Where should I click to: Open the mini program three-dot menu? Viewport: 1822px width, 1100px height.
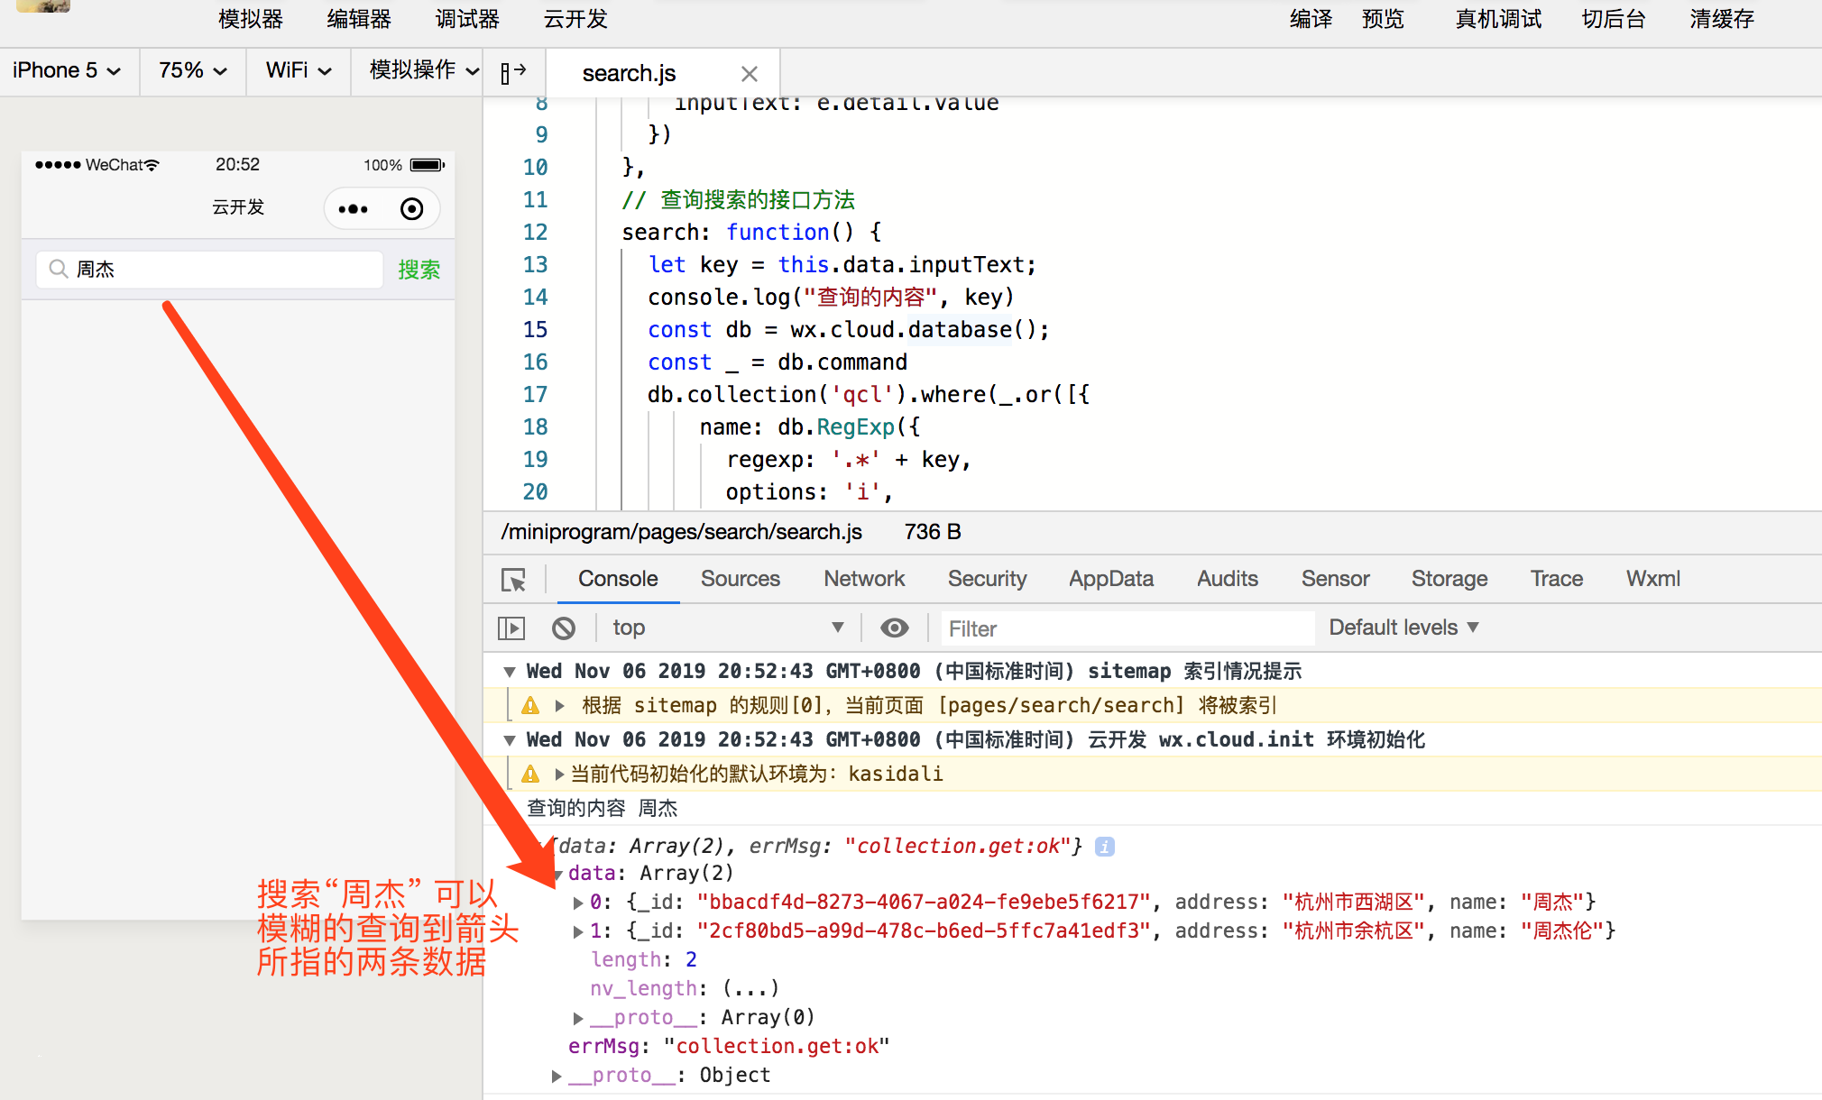click(353, 209)
